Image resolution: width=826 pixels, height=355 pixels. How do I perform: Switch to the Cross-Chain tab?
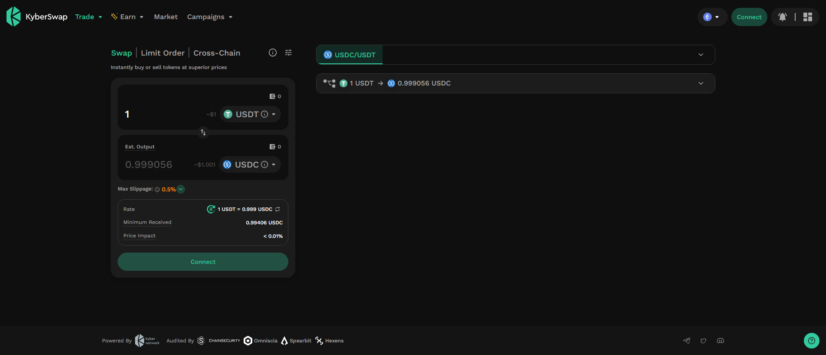217,53
